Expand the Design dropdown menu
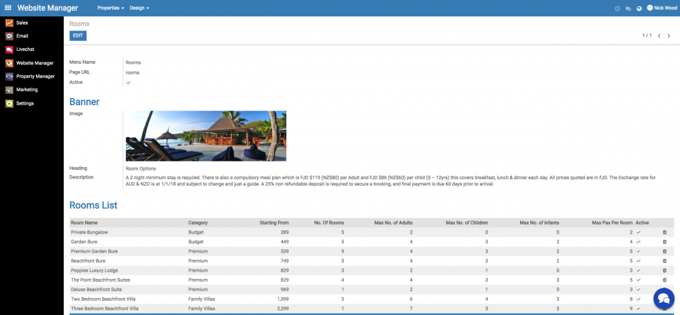This screenshot has width=680, height=315. tap(139, 8)
